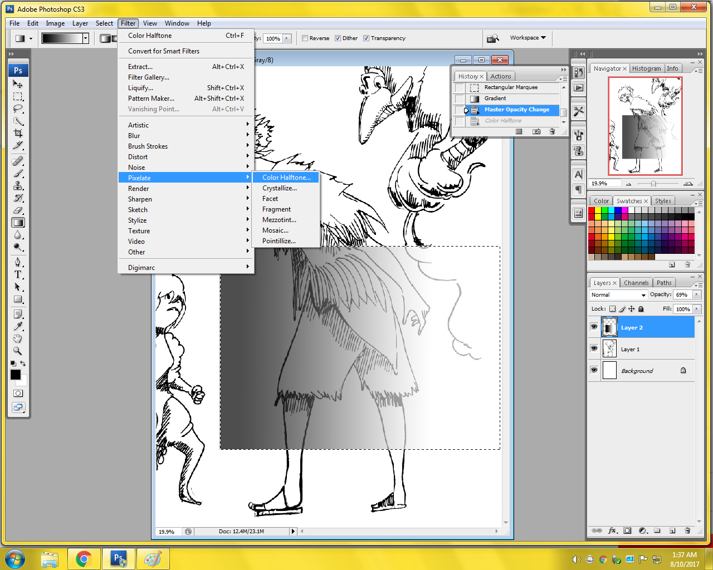Viewport: 713px width, 570px height.
Task: Uncheck the Dither checkbox
Action: [x=338, y=38]
